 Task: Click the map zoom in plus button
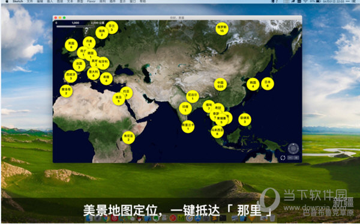[x=296, y=158]
